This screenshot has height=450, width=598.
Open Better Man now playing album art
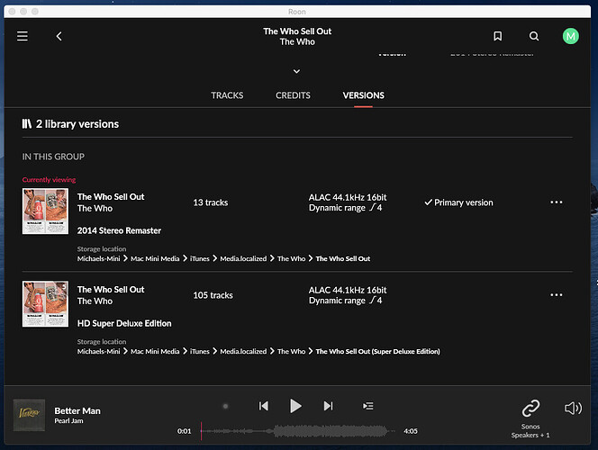pos(29,415)
